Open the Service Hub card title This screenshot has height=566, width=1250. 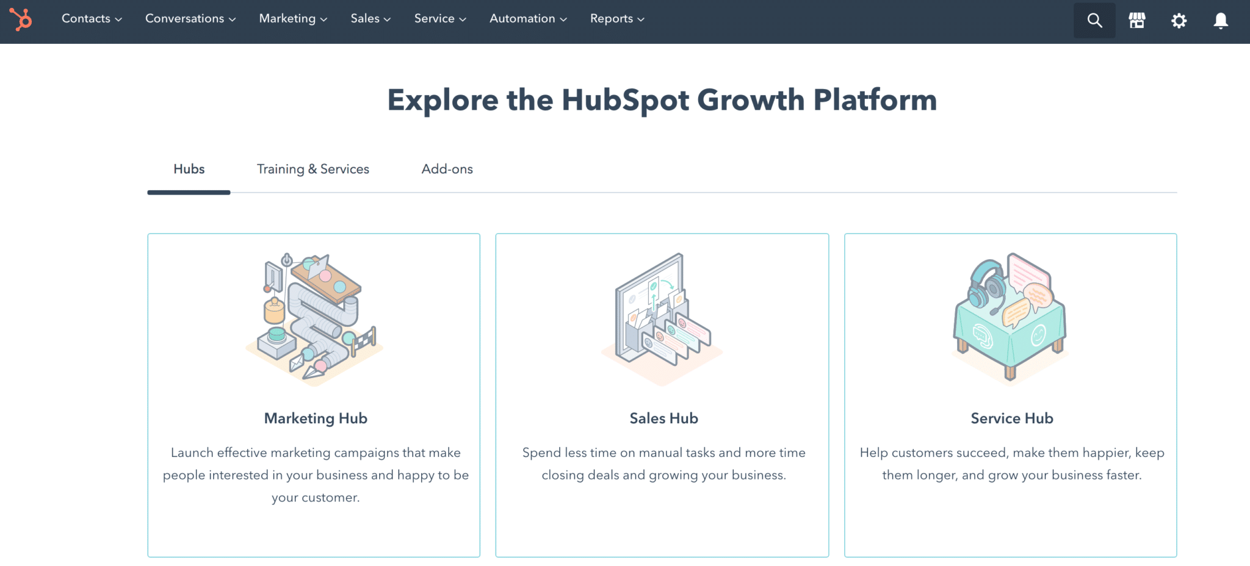(1012, 418)
